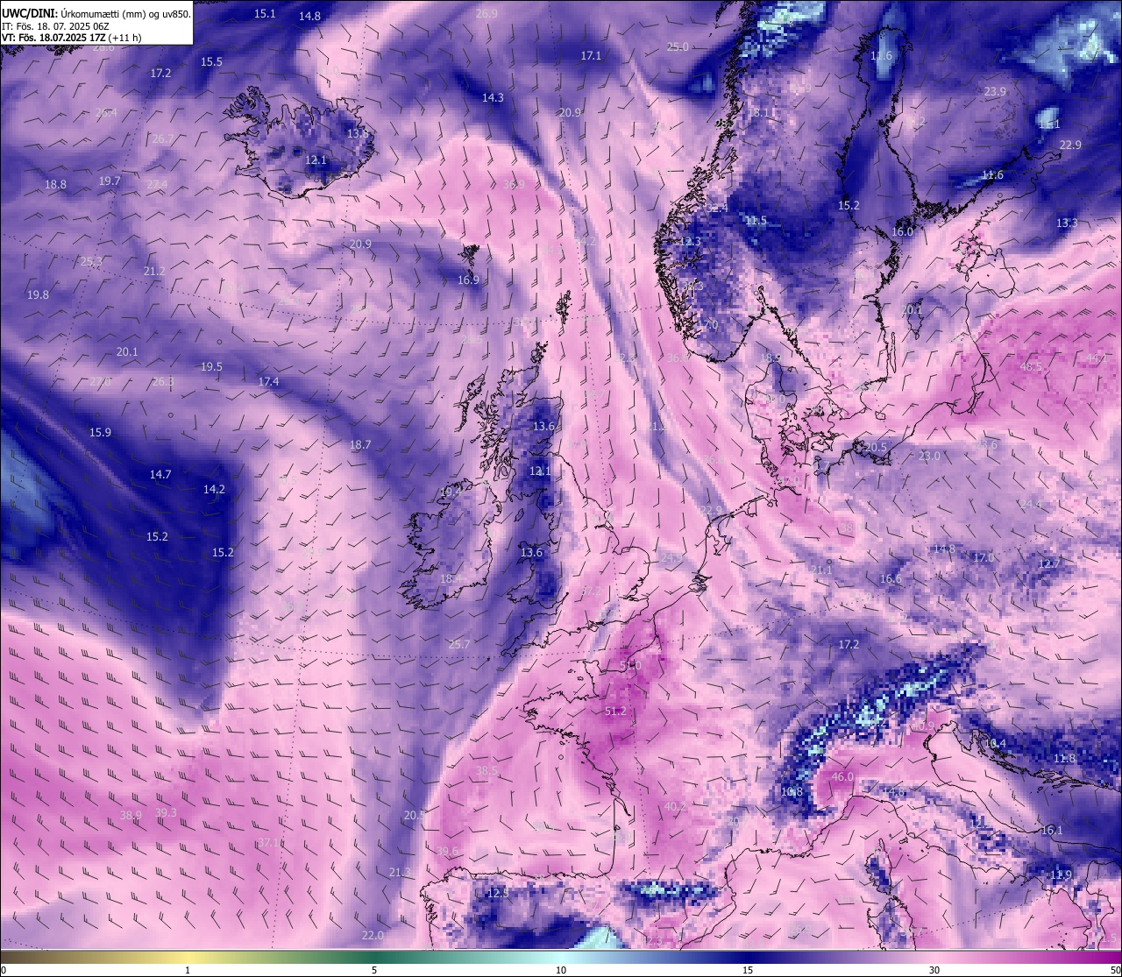Click the 40.2 value over southern France
The width and height of the screenshot is (1122, 977).
(675, 806)
